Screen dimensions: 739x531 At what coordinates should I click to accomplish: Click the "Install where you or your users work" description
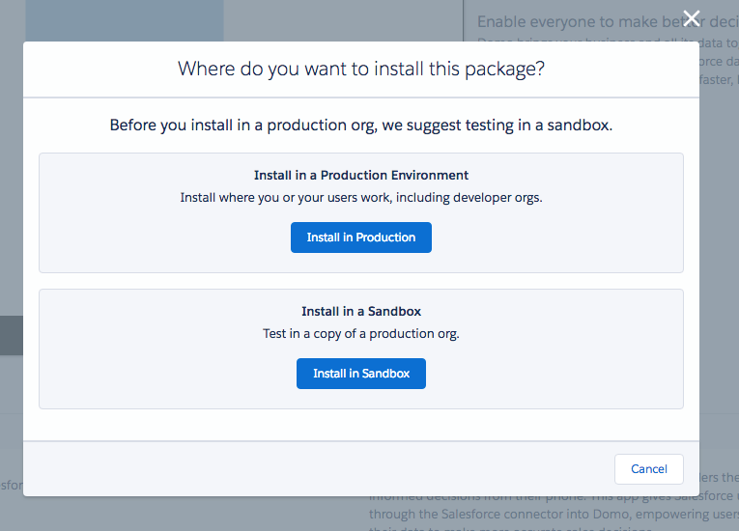click(x=360, y=198)
